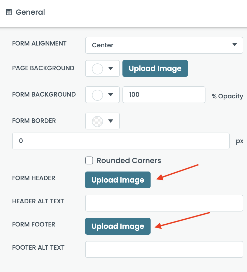Expand the Form Border color picker arrow
Screen dimensions: 247x272
[x=111, y=121]
